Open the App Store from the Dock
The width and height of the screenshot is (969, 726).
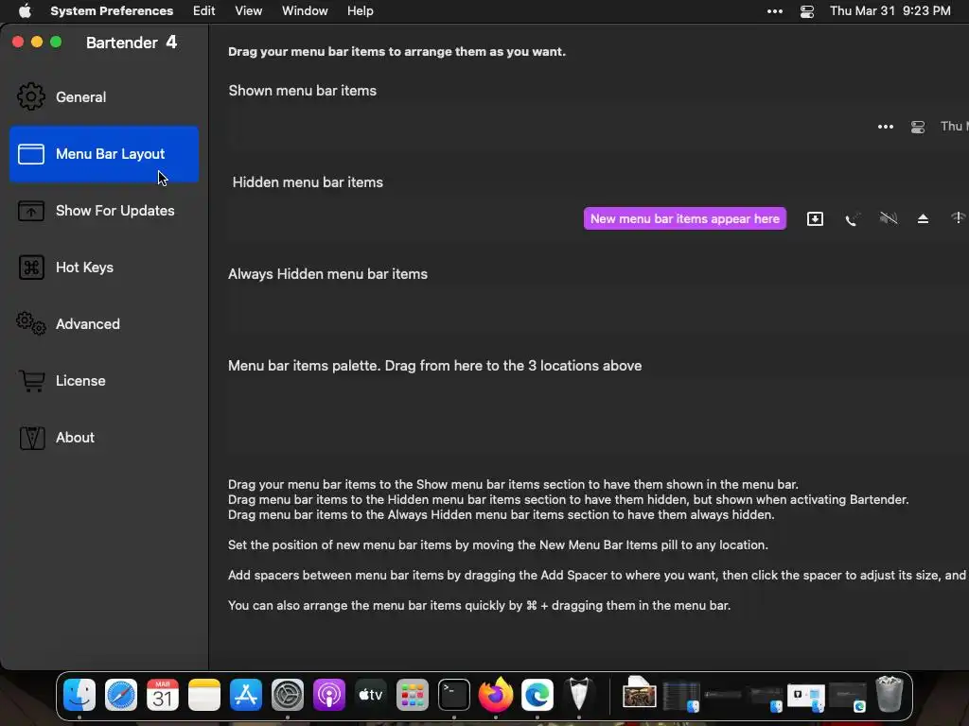pos(246,695)
